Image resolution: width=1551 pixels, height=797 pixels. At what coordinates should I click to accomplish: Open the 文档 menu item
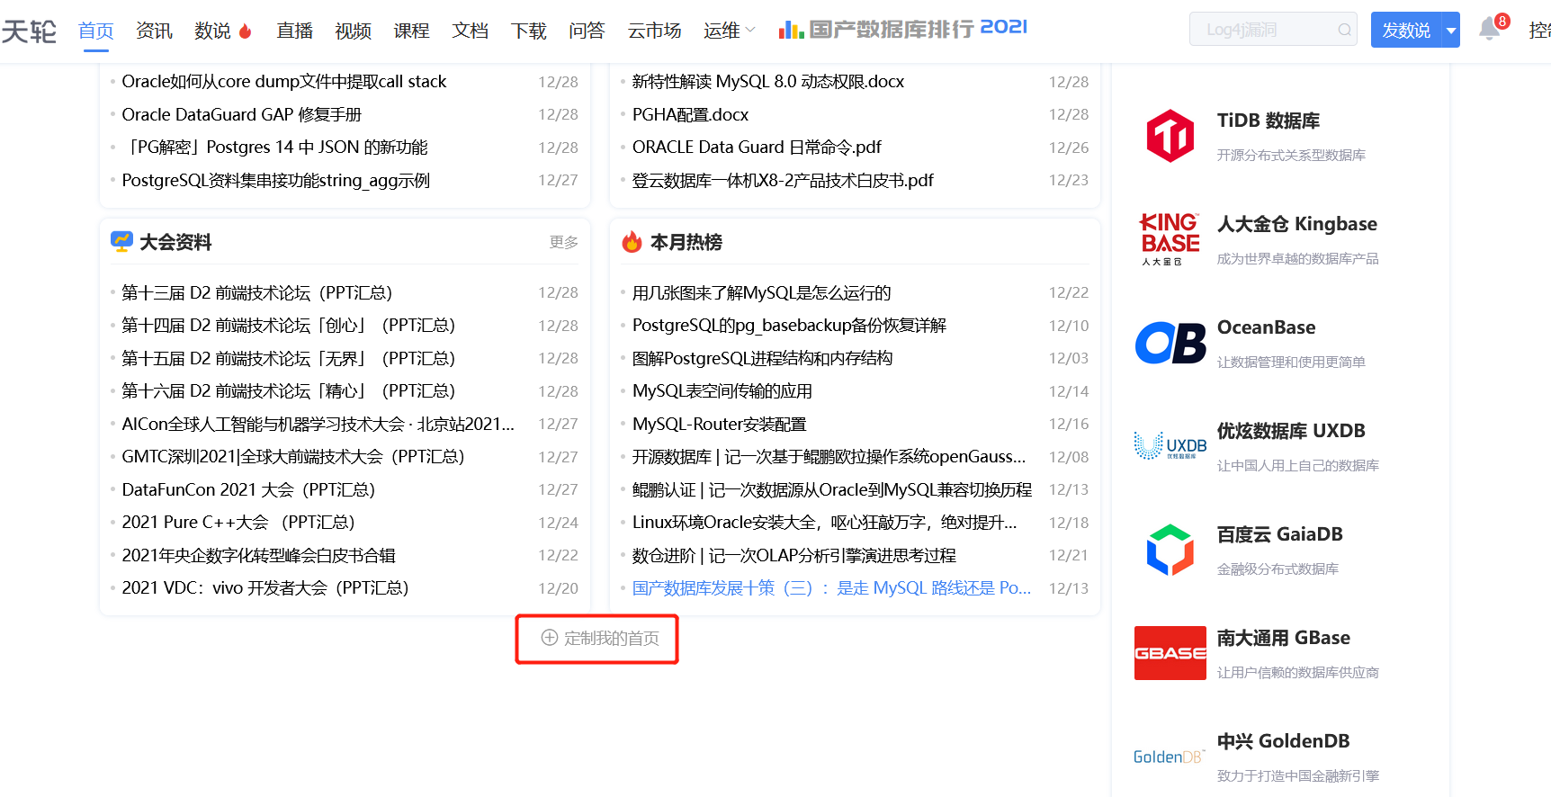pos(470,31)
